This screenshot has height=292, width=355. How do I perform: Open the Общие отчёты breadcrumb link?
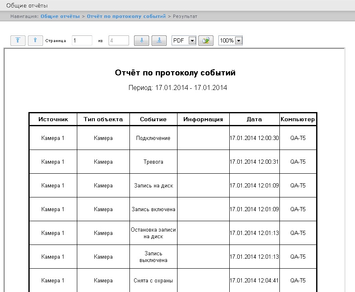60,16
